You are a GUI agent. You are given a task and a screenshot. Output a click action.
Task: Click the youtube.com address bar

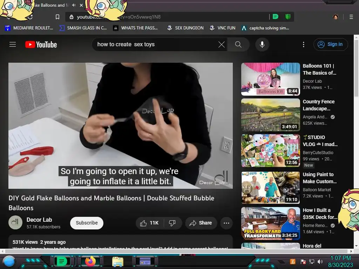[x=167, y=17]
